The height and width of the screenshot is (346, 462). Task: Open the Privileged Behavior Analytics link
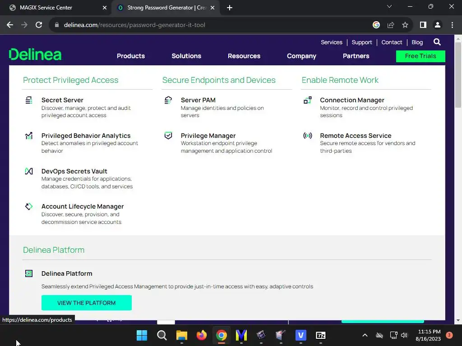pyautogui.click(x=86, y=136)
